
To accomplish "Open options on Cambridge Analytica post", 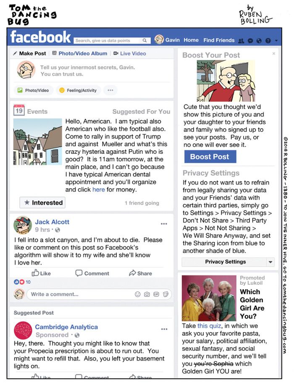I will (164, 329).
